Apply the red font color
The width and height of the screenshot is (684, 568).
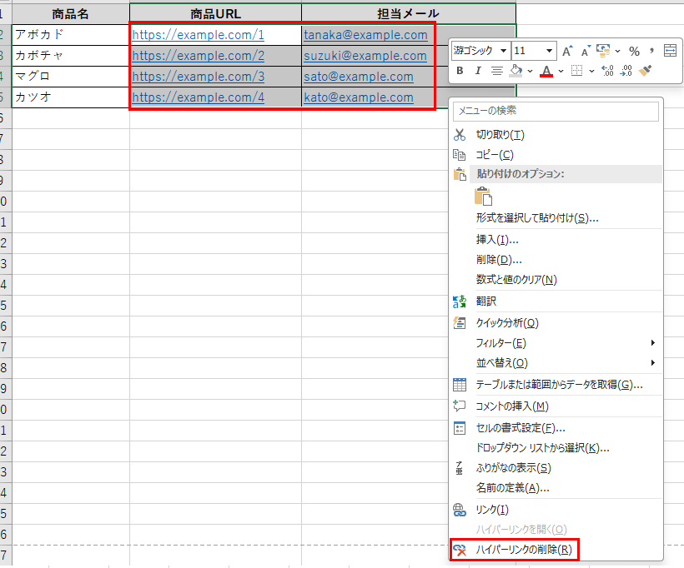546,71
